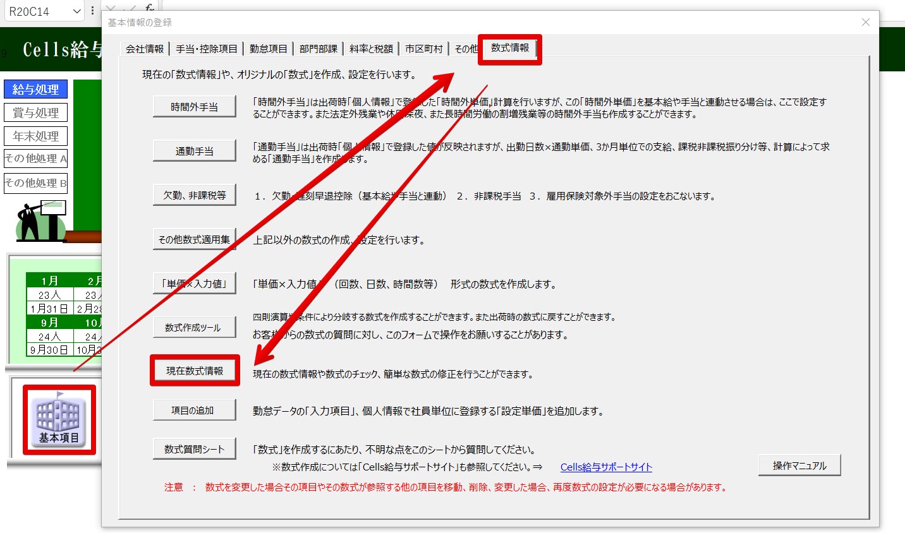Screen dimensions: 905x533
Task: Click the 通勤手当 button
Action: [194, 151]
